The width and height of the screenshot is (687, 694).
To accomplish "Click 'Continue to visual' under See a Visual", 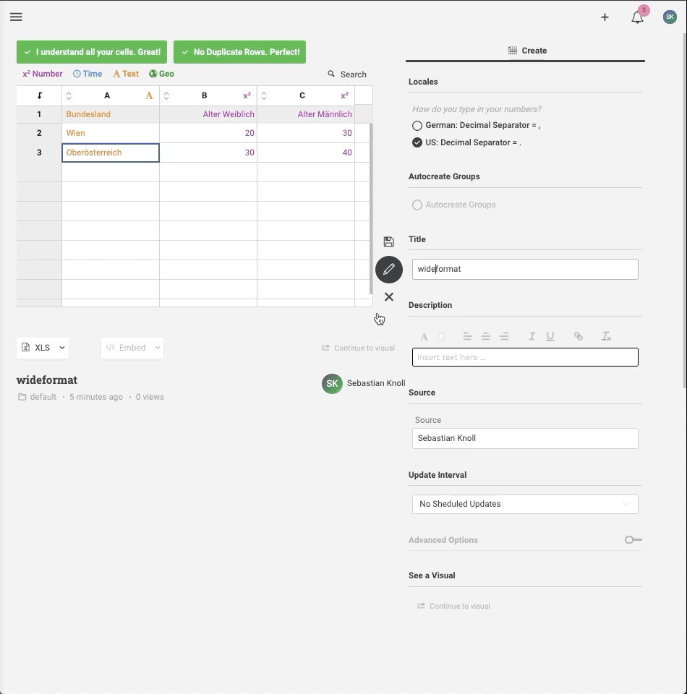I will pyautogui.click(x=453, y=606).
